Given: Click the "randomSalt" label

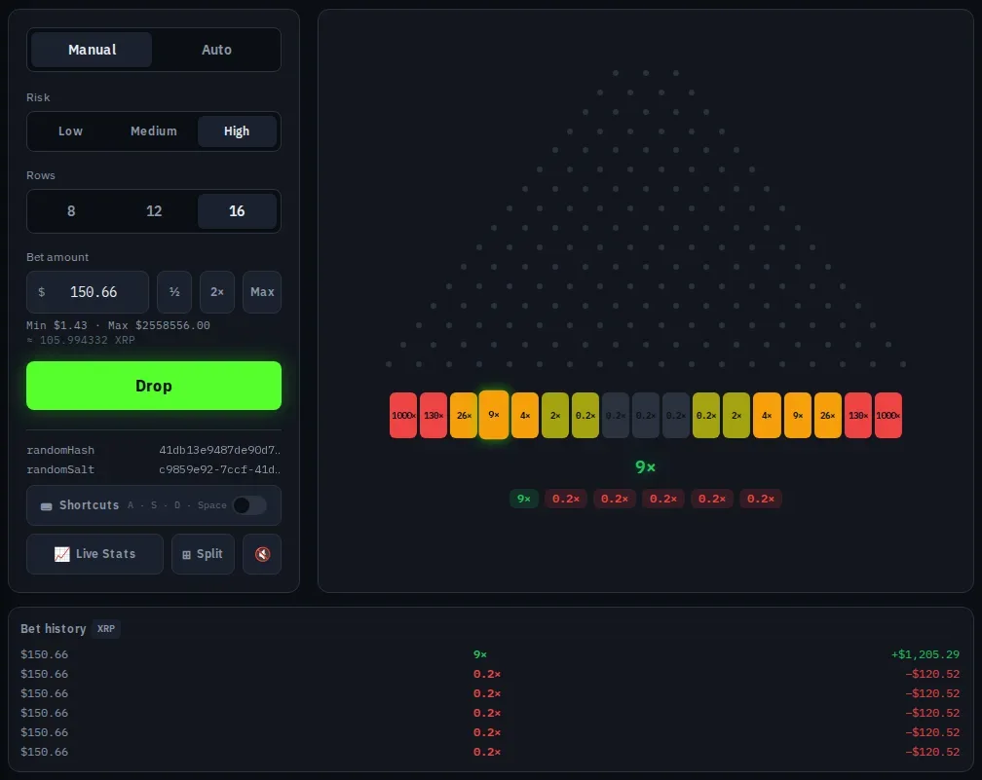Looking at the screenshot, I should (60, 469).
